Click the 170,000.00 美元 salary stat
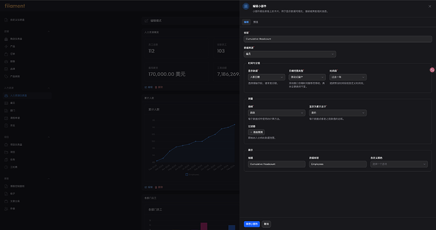Viewport: 436px width, 230px height. 167,75
